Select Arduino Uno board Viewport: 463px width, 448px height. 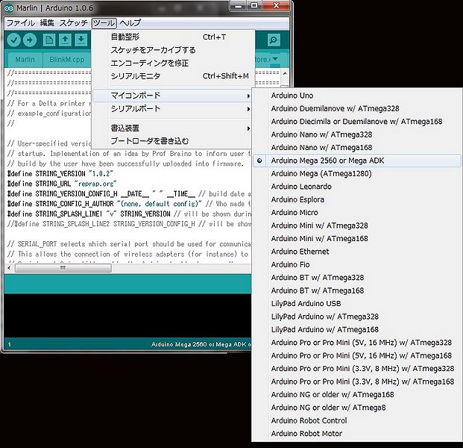point(356,96)
